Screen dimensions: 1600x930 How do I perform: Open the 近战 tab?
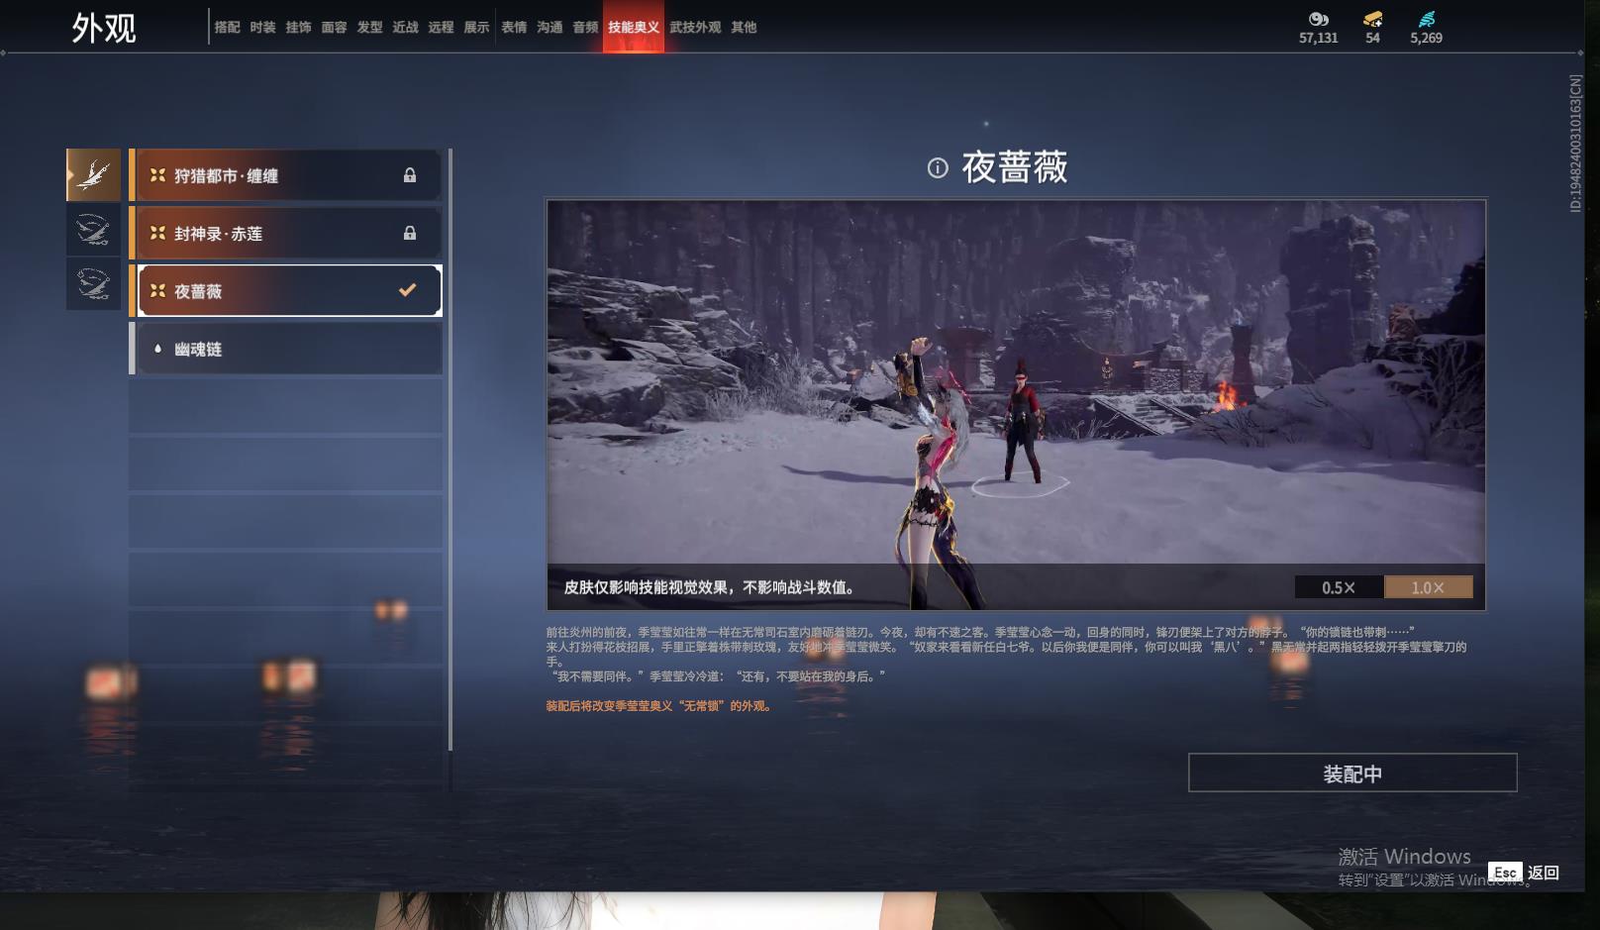405,27
